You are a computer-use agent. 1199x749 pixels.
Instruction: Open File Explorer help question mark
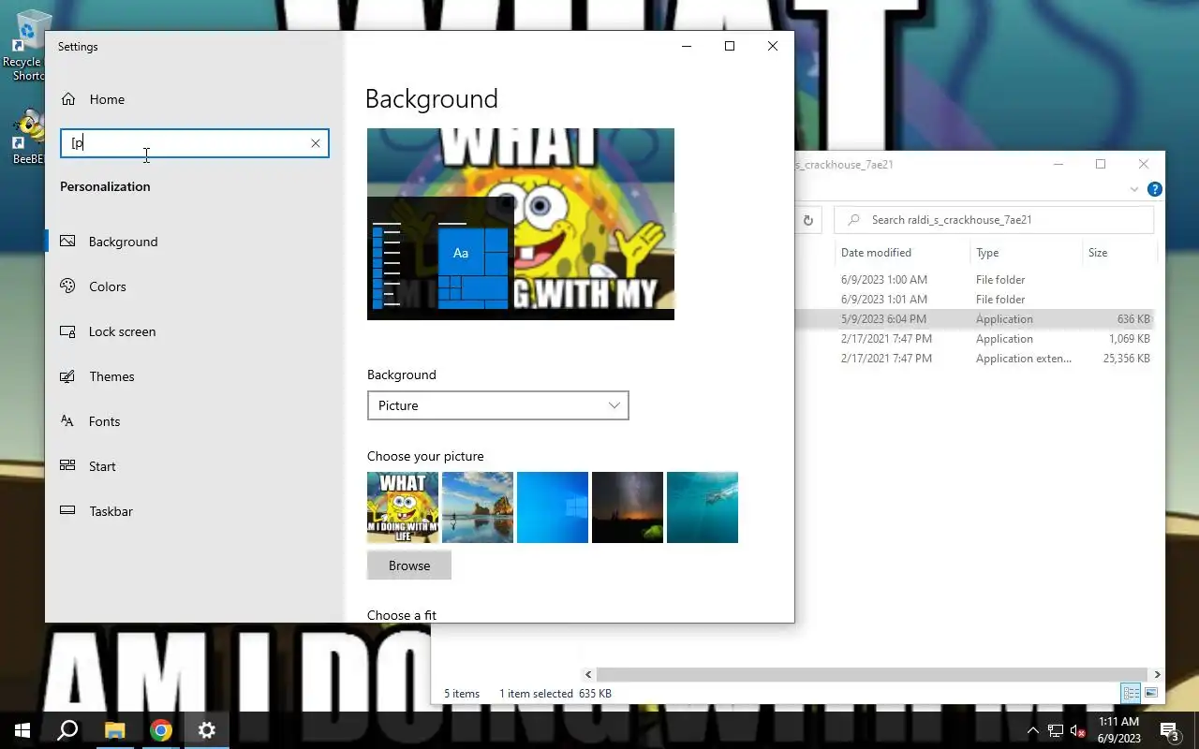[1155, 189]
